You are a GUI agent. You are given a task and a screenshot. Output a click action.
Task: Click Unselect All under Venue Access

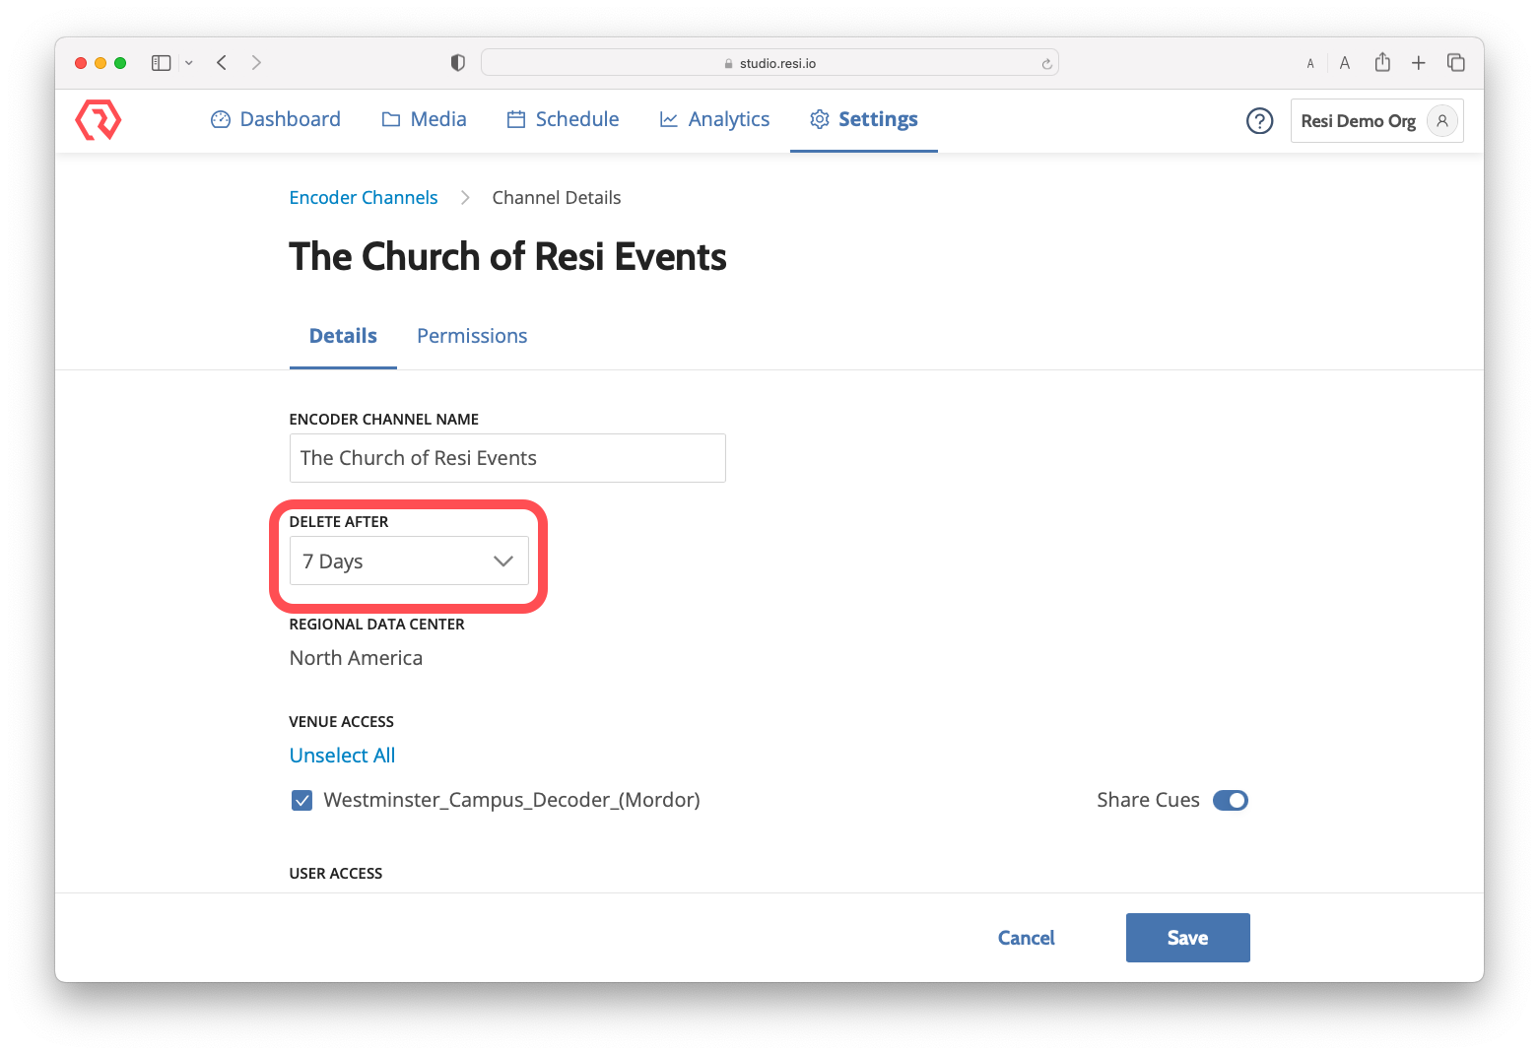(342, 755)
